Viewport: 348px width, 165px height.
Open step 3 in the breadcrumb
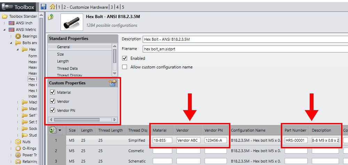click(112, 7)
